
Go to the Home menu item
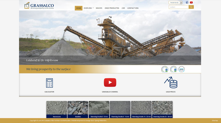point(79,8)
